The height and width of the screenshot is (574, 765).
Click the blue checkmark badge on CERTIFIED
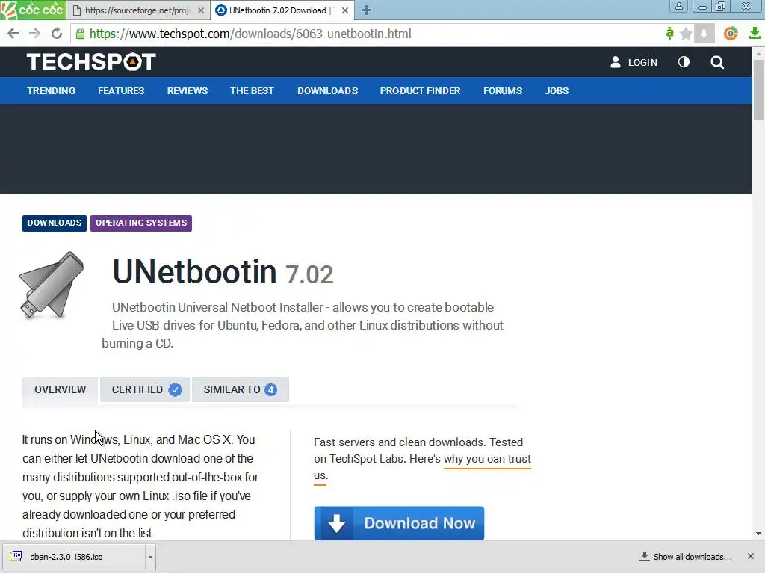coord(175,389)
